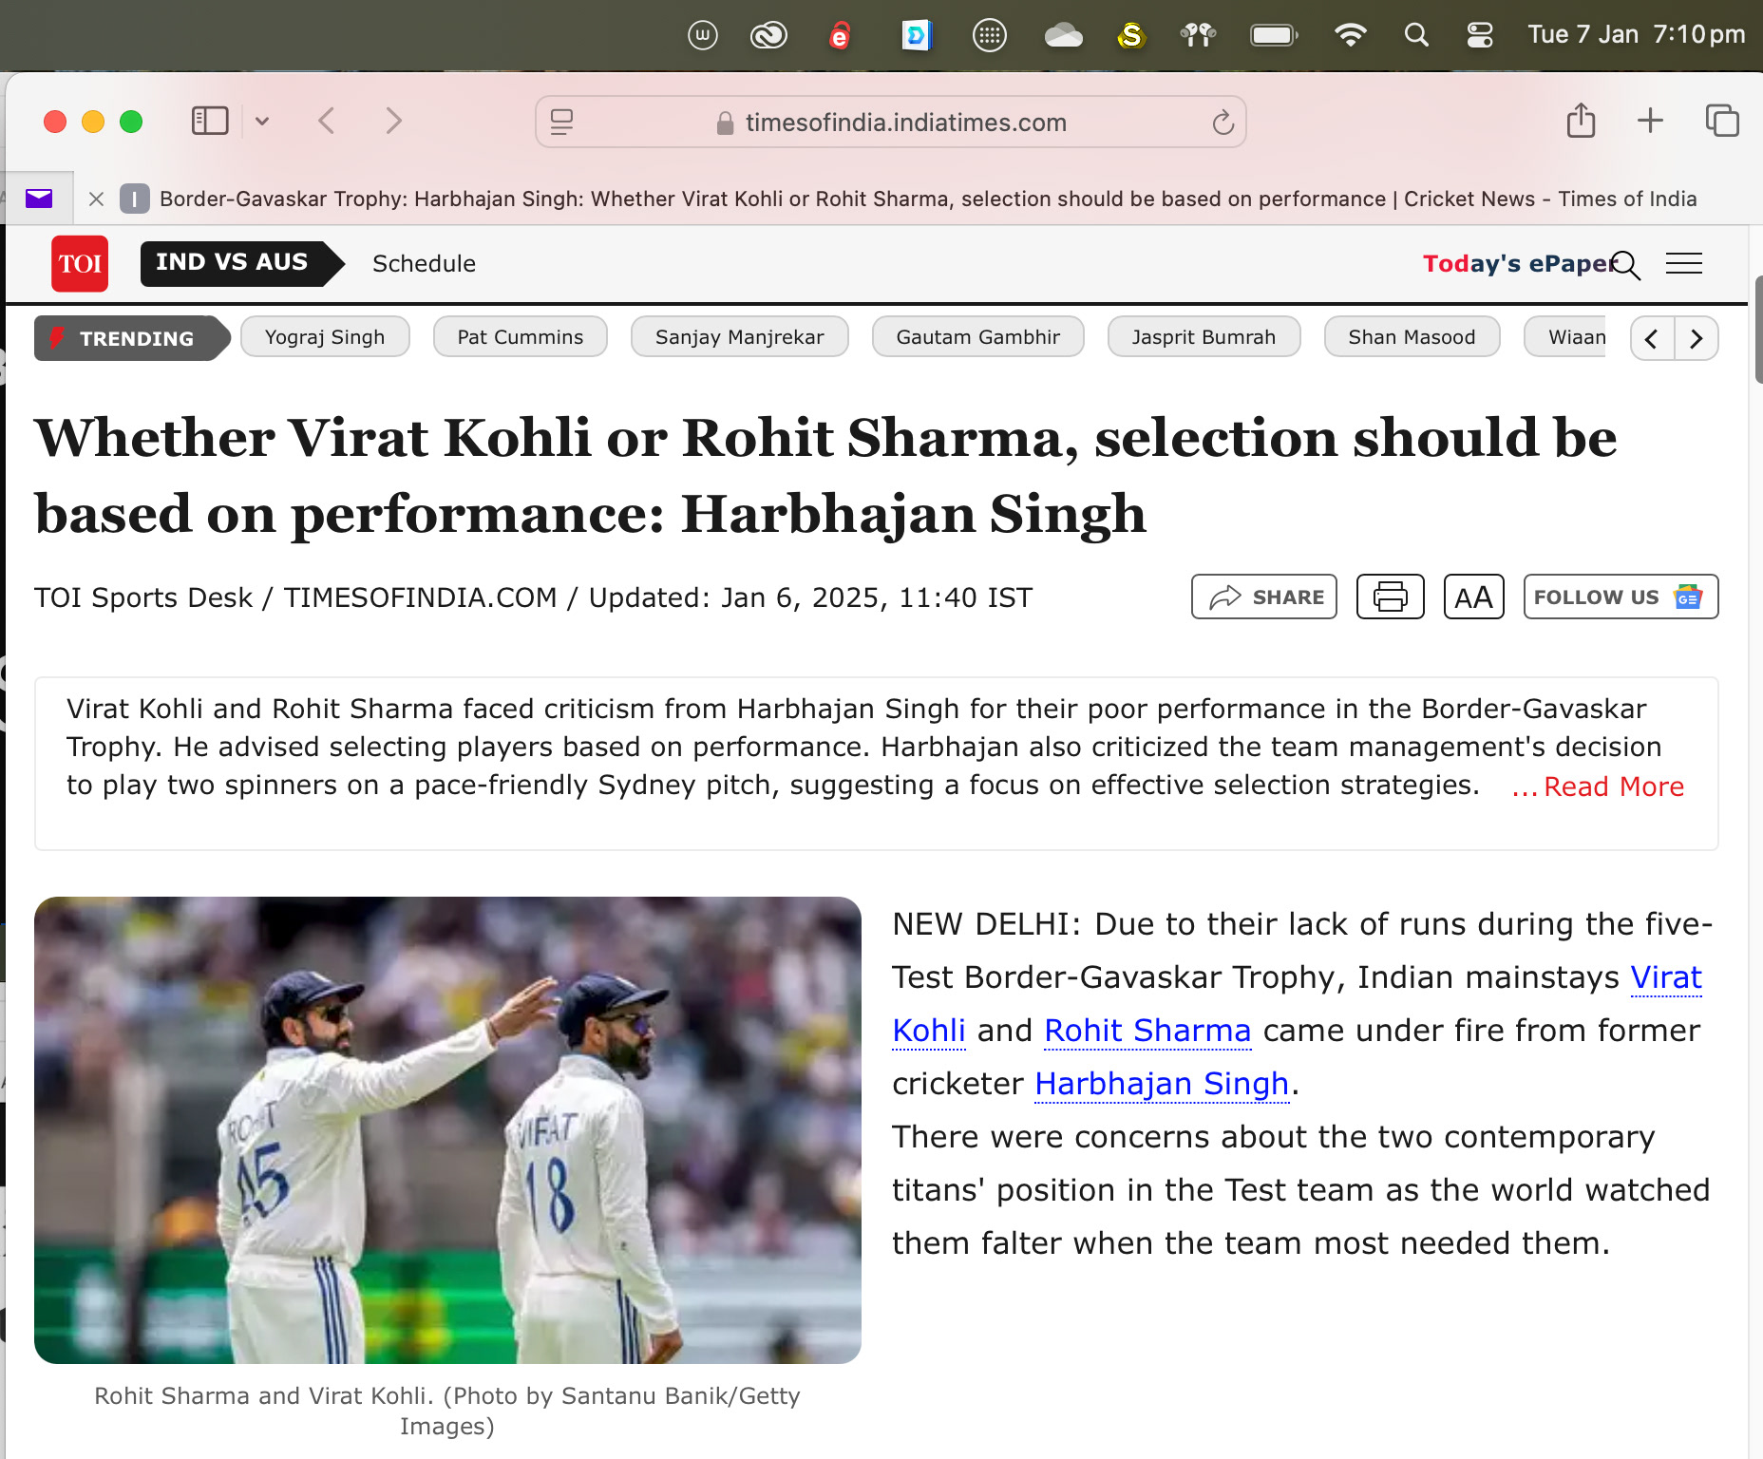Open the hamburger menu icon
The image size is (1763, 1459).
[1684, 264]
